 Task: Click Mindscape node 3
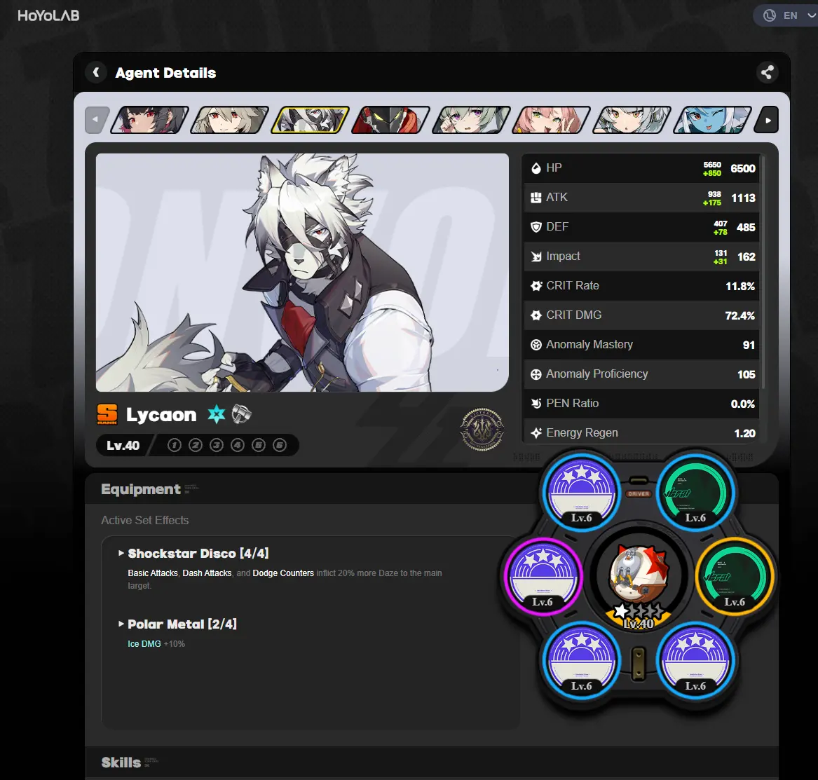tap(217, 445)
